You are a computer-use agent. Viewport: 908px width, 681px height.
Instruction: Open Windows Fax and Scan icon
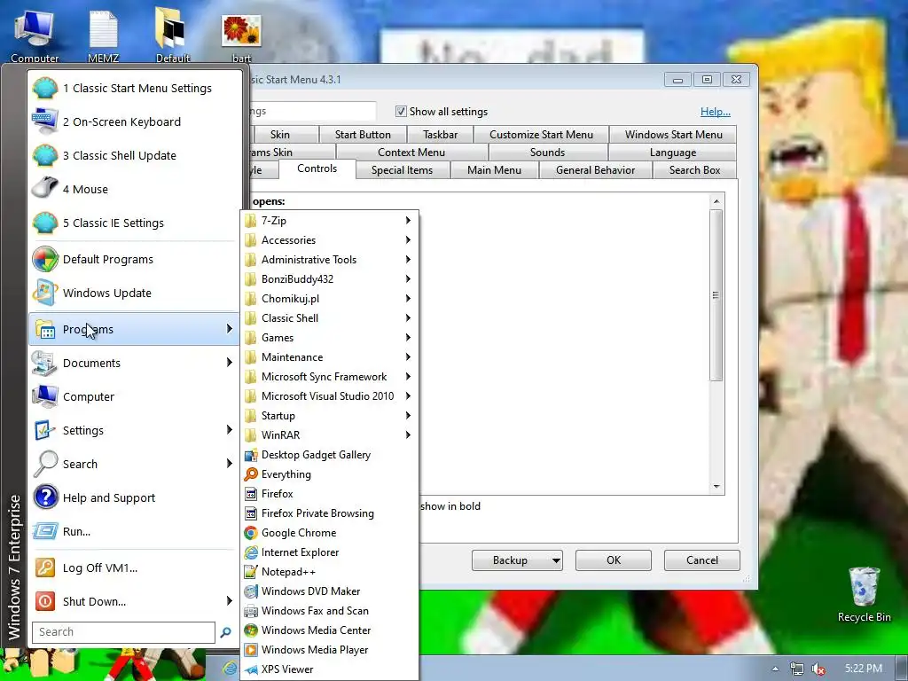251,611
